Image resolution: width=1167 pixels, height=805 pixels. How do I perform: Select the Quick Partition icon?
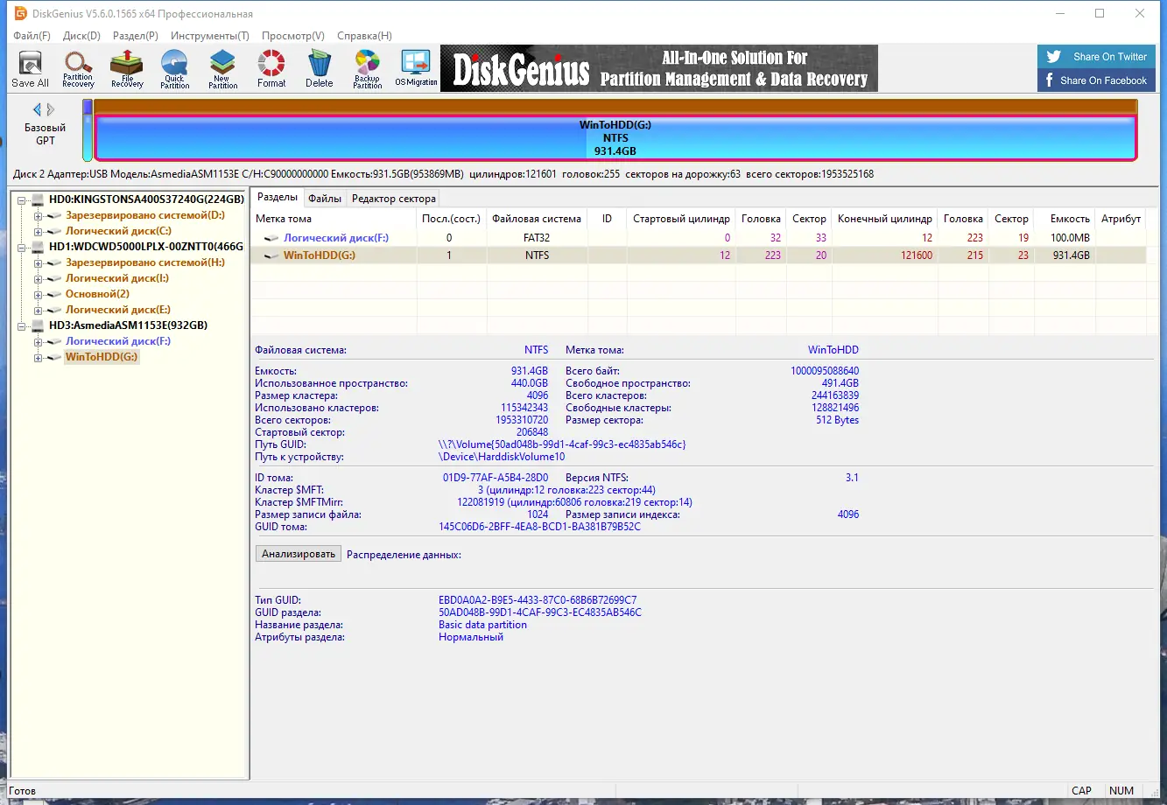[175, 69]
